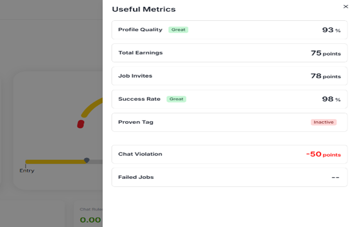Screen dimensions: 356x227
Task: Click the Proven Tag label
Action: pos(135,122)
